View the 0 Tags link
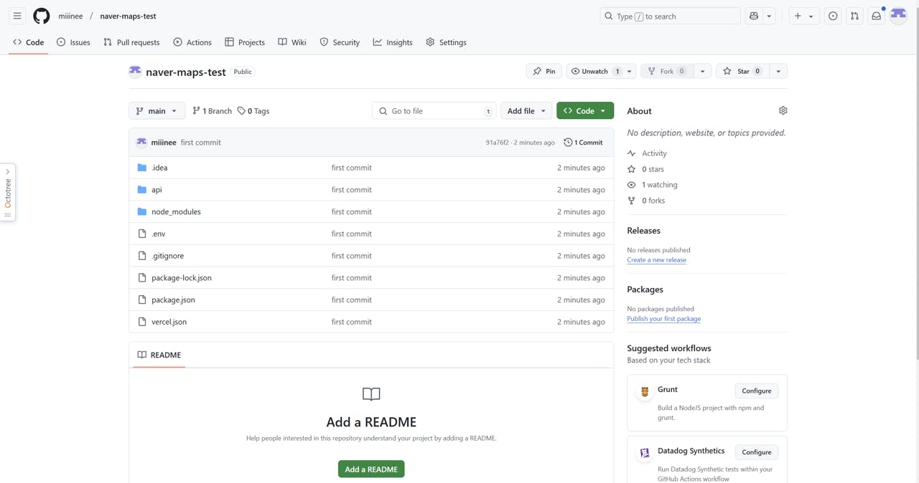 253,111
